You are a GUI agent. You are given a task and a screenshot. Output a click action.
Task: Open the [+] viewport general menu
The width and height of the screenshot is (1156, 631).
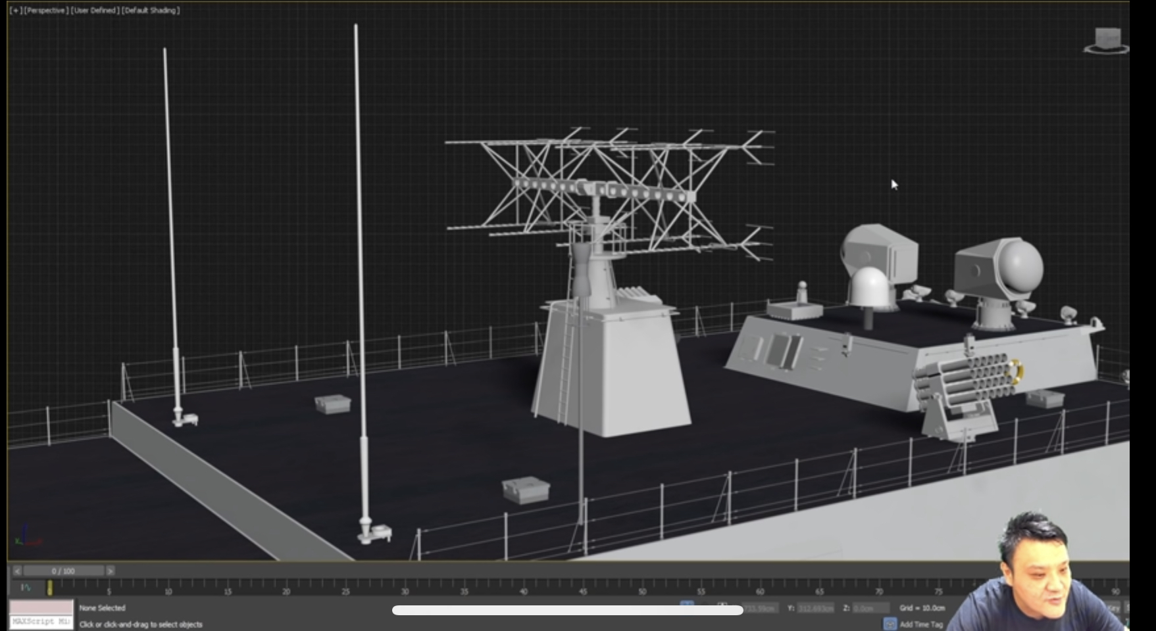[15, 11]
